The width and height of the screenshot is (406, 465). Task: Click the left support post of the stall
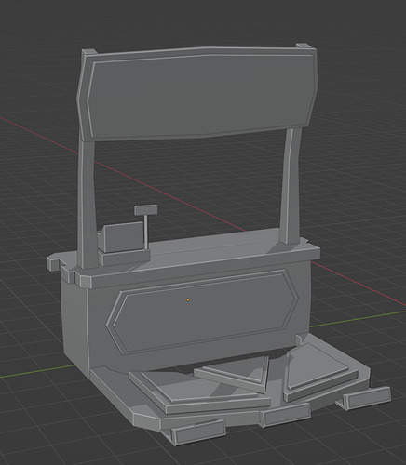(87, 205)
